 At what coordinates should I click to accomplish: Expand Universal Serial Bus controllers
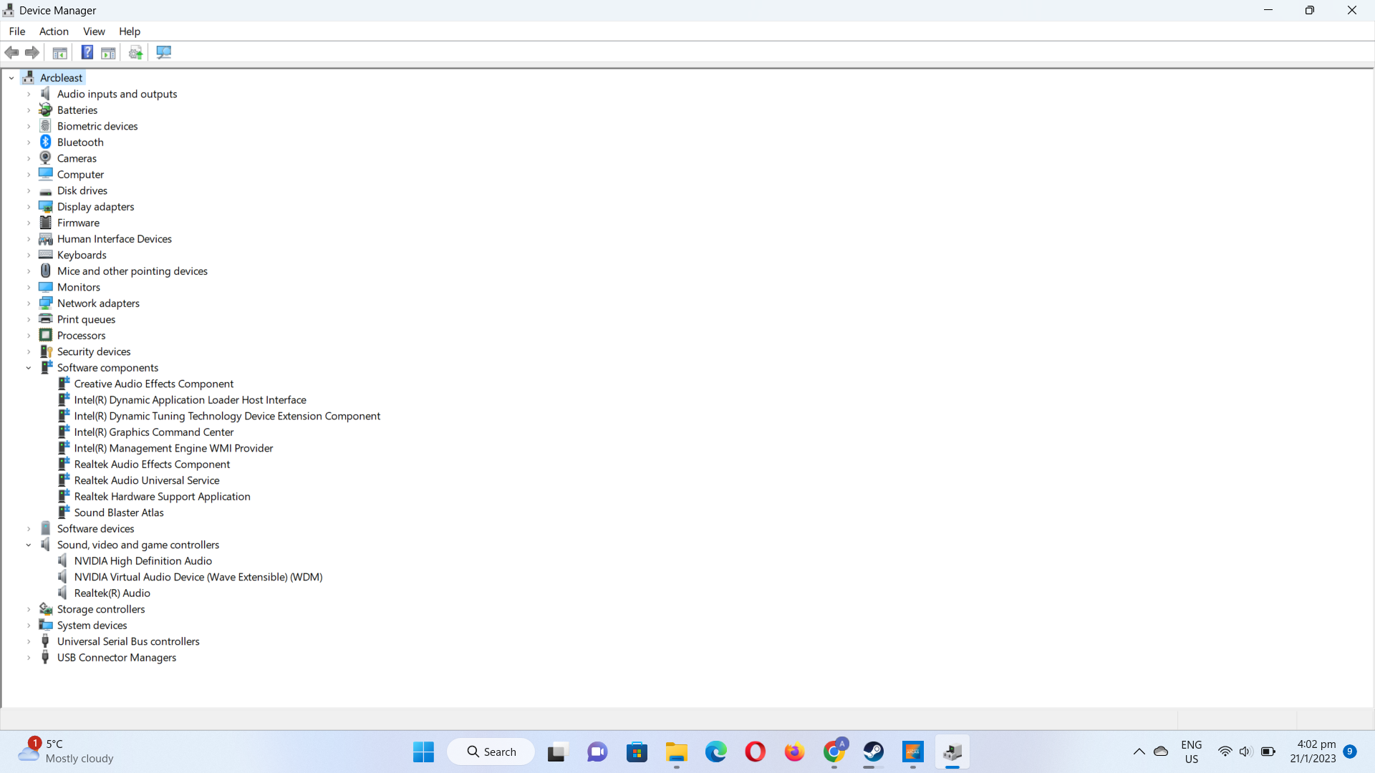tap(29, 641)
